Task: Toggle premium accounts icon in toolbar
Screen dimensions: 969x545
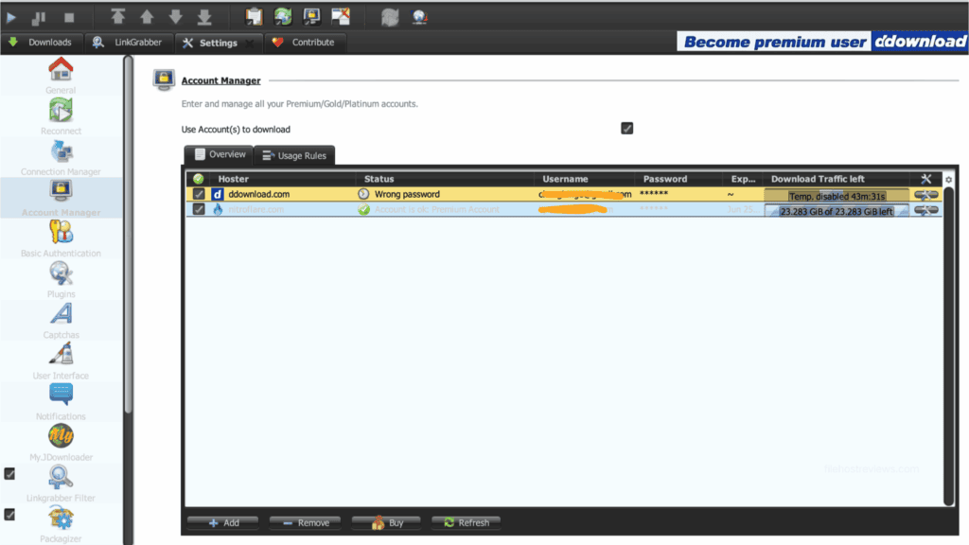Action: [x=312, y=17]
